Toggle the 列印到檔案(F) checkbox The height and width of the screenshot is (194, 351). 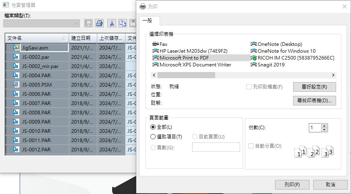click(x=249, y=87)
